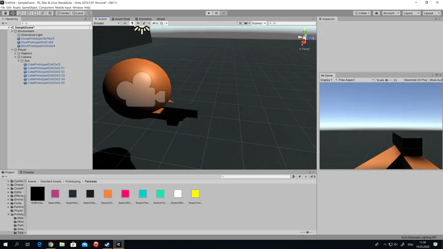Select Directional Light in Hierarchy
The height and width of the screenshot is (249, 443).
pyautogui.click(x=32, y=35)
